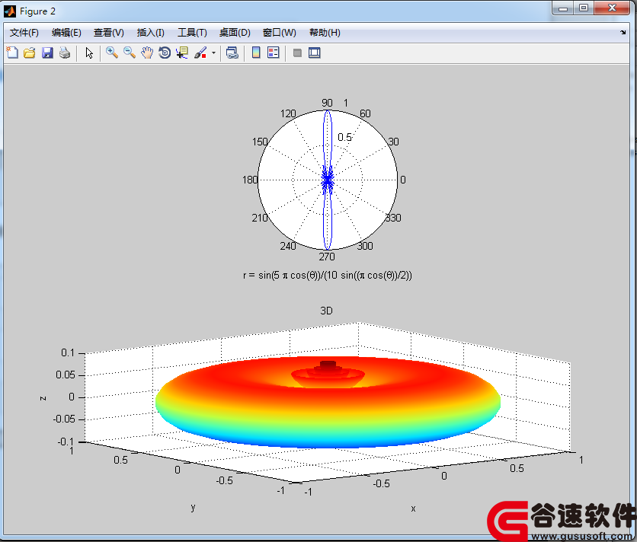This screenshot has height=542, width=637.
Task: Click the Show Plot Tools icon
Action: pos(315,53)
